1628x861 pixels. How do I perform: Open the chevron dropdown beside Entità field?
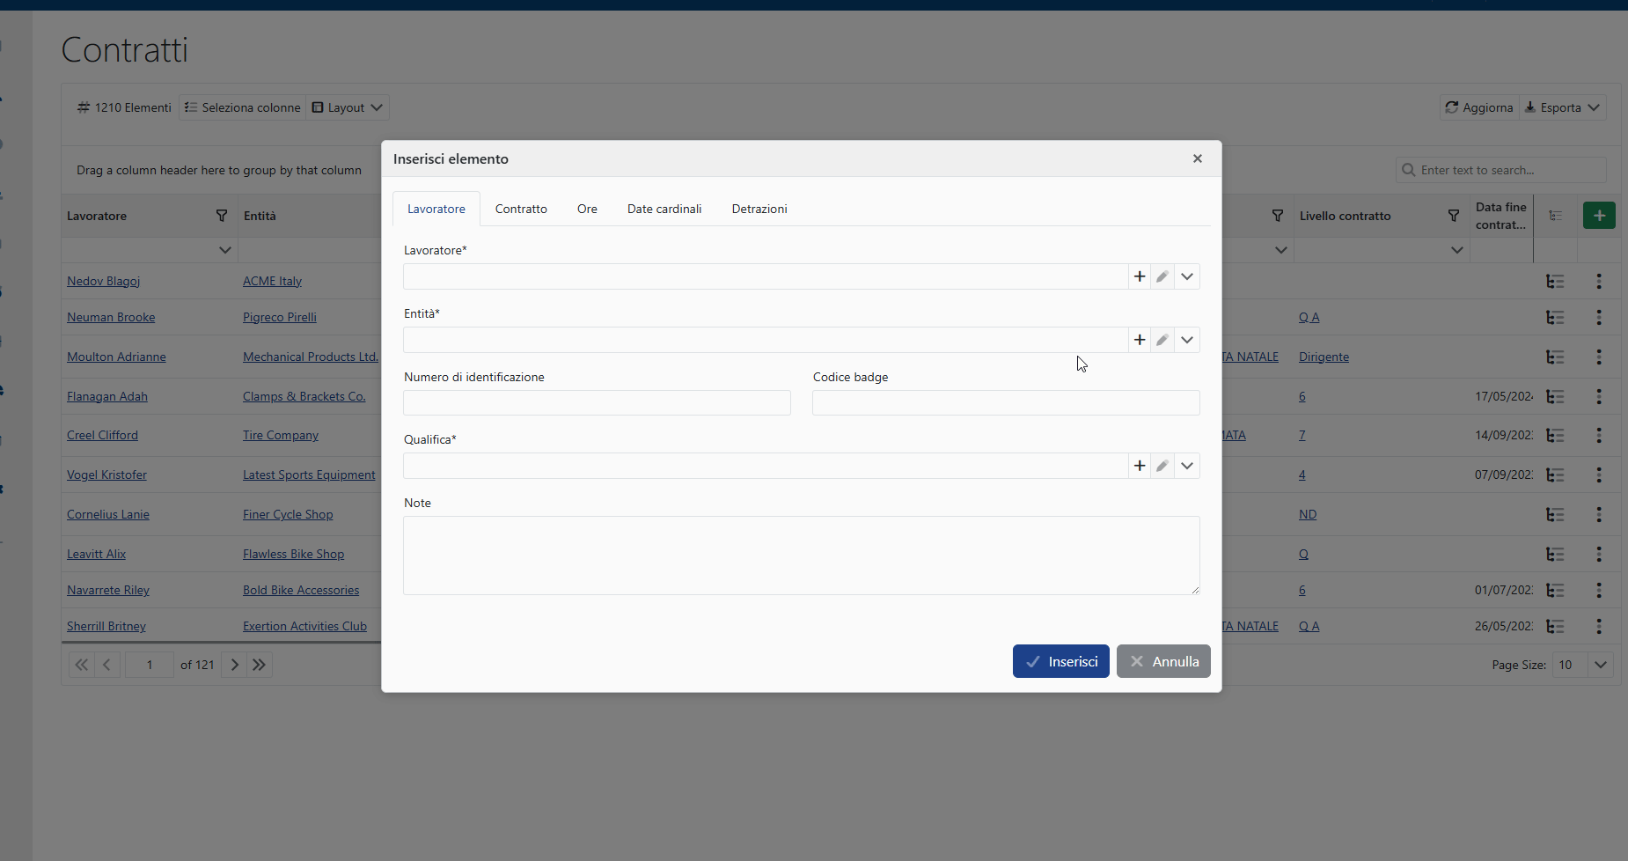pos(1186,339)
